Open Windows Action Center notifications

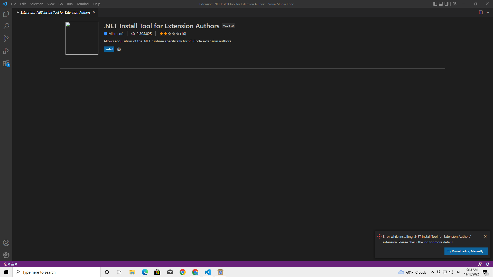[485, 272]
